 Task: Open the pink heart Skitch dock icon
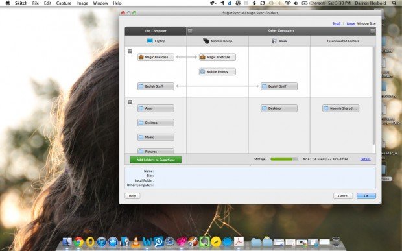coord(182,242)
